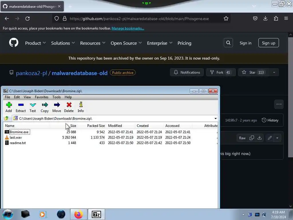View site security padlock info
Image resolution: width=293 pixels, height=220 pixels.
point(65,19)
